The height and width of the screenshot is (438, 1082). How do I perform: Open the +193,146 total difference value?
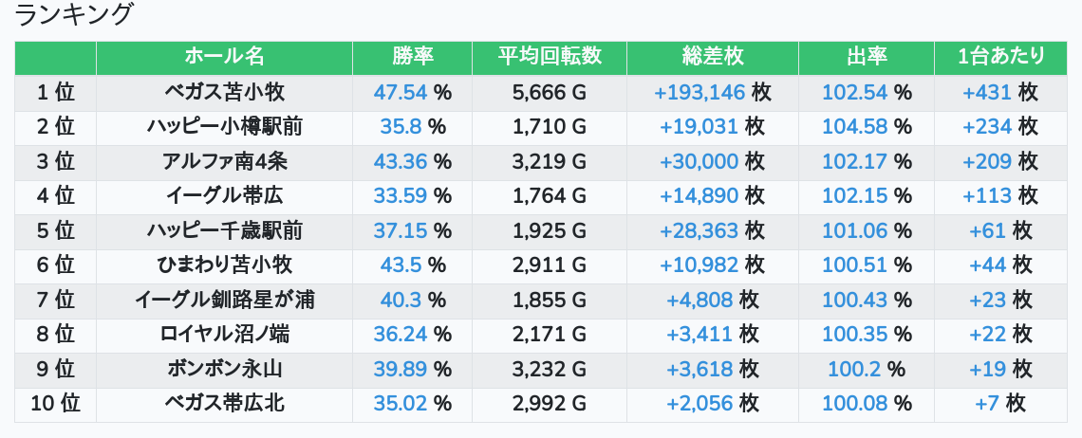coord(700,92)
